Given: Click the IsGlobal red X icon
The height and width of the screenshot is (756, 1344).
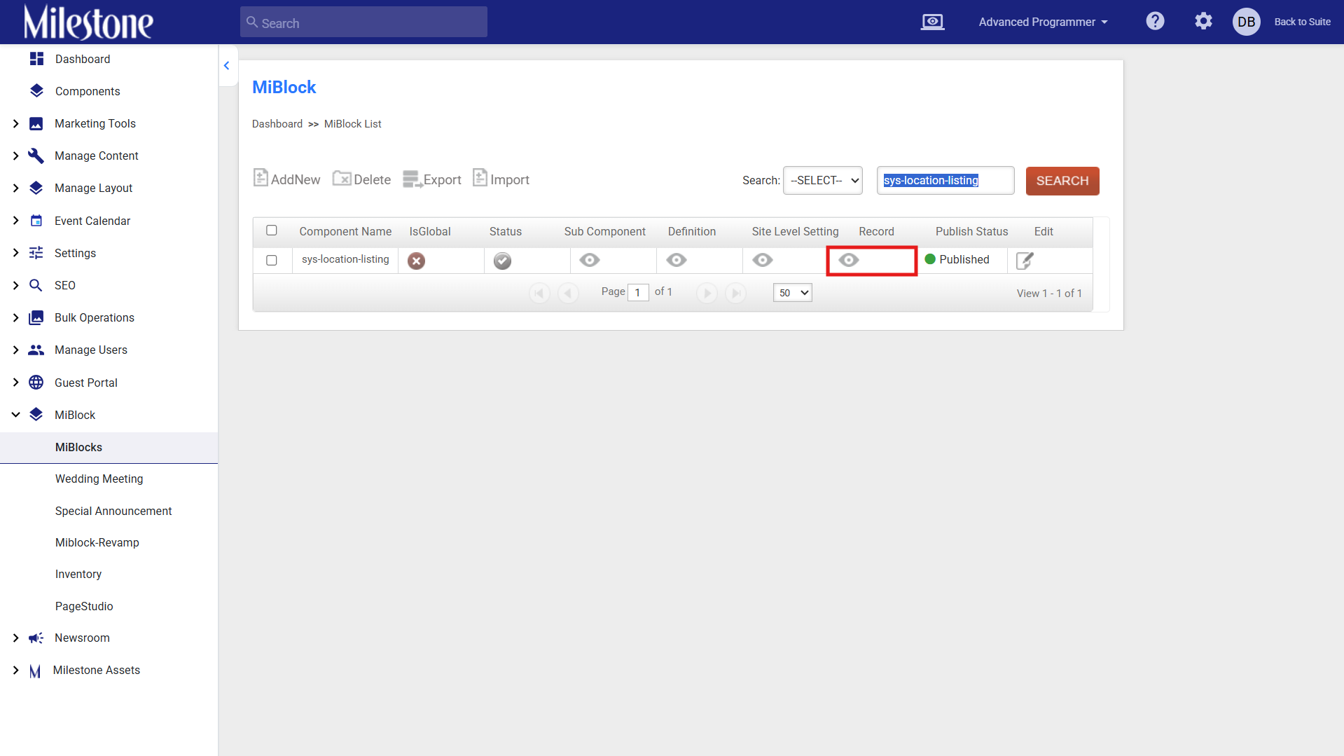Looking at the screenshot, I should [416, 261].
